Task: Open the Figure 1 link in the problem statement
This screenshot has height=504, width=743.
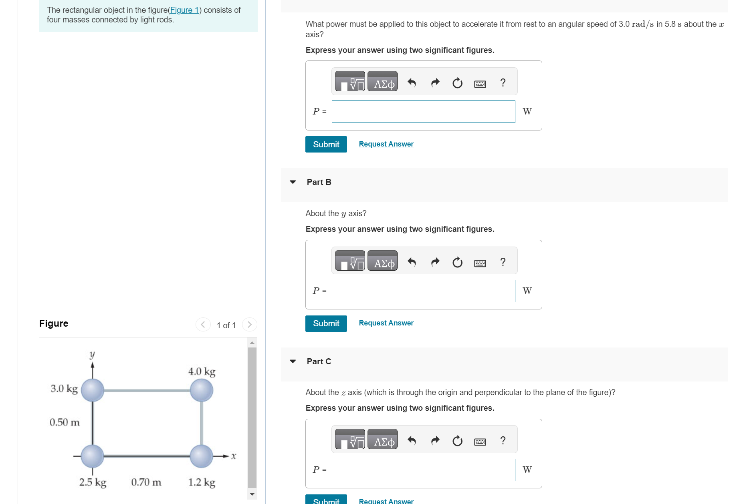Action: [184, 10]
